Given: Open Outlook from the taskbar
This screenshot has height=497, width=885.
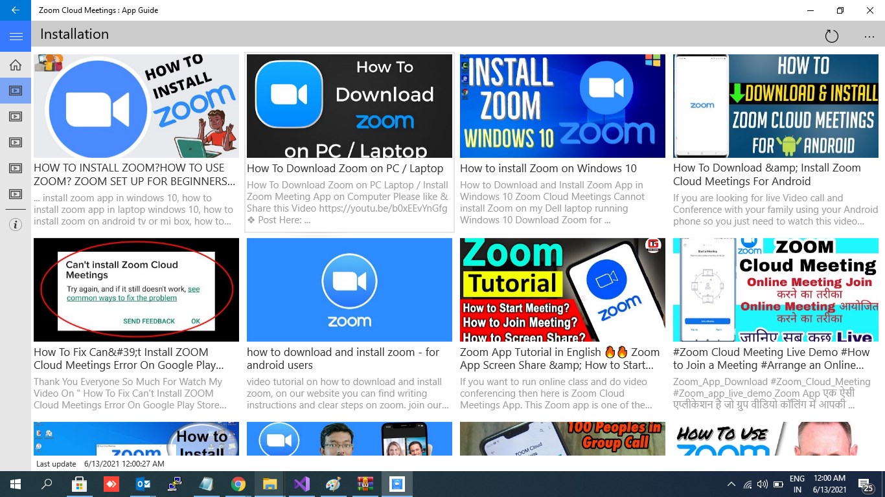Looking at the screenshot, I should [x=143, y=484].
